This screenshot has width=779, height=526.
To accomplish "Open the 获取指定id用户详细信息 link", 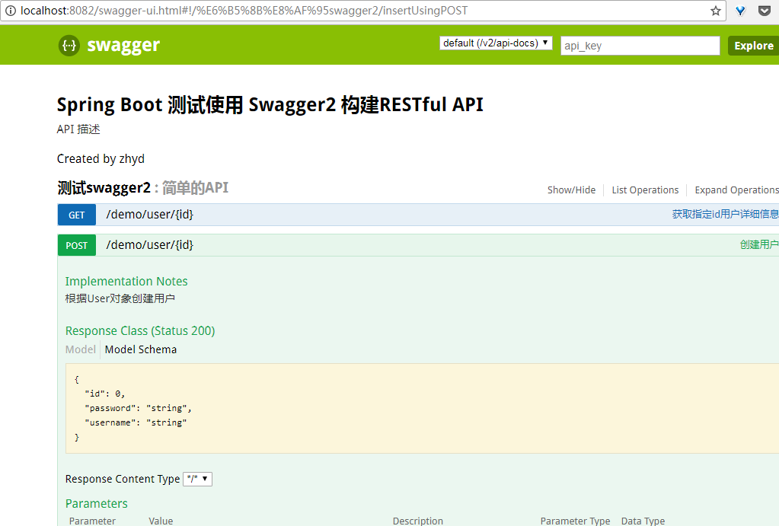I will [724, 214].
